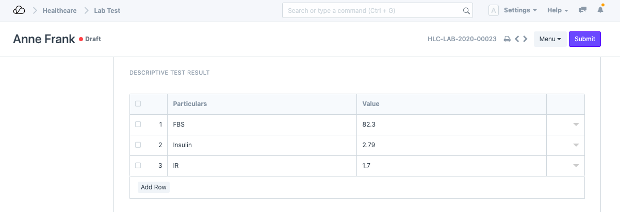Open the Settings menu
620x212 pixels.
[520, 10]
